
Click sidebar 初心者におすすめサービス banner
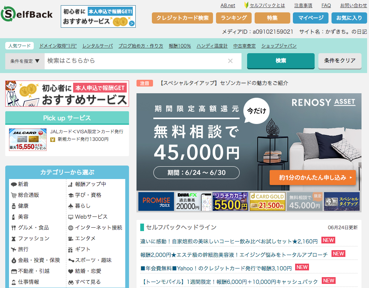coord(67,94)
